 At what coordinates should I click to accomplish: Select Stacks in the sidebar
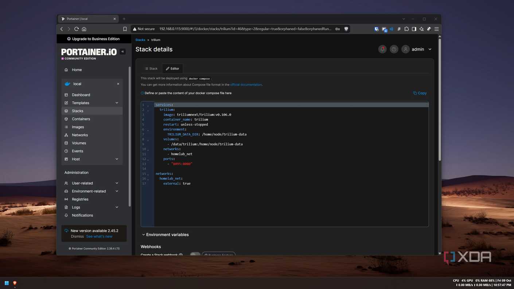point(92,111)
